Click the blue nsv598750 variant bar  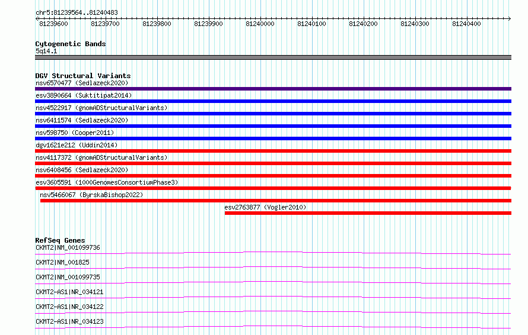click(x=273, y=138)
